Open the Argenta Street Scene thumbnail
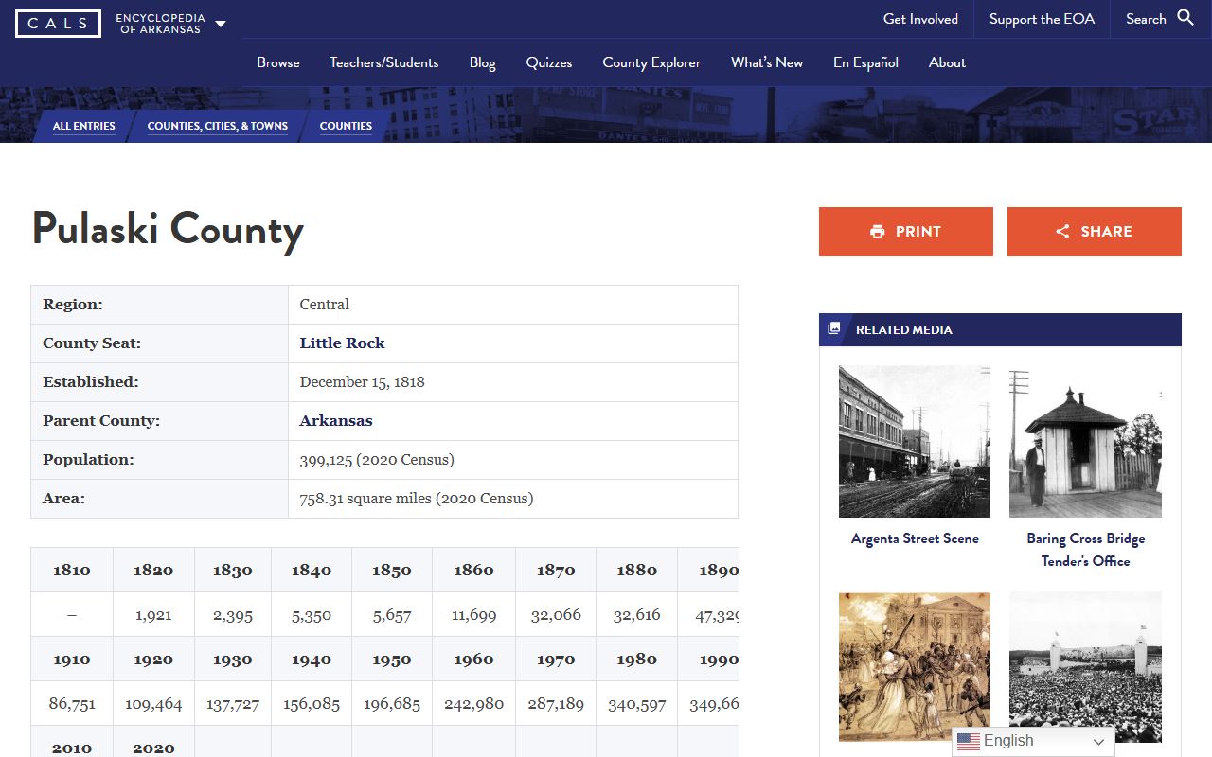 pyautogui.click(x=915, y=442)
